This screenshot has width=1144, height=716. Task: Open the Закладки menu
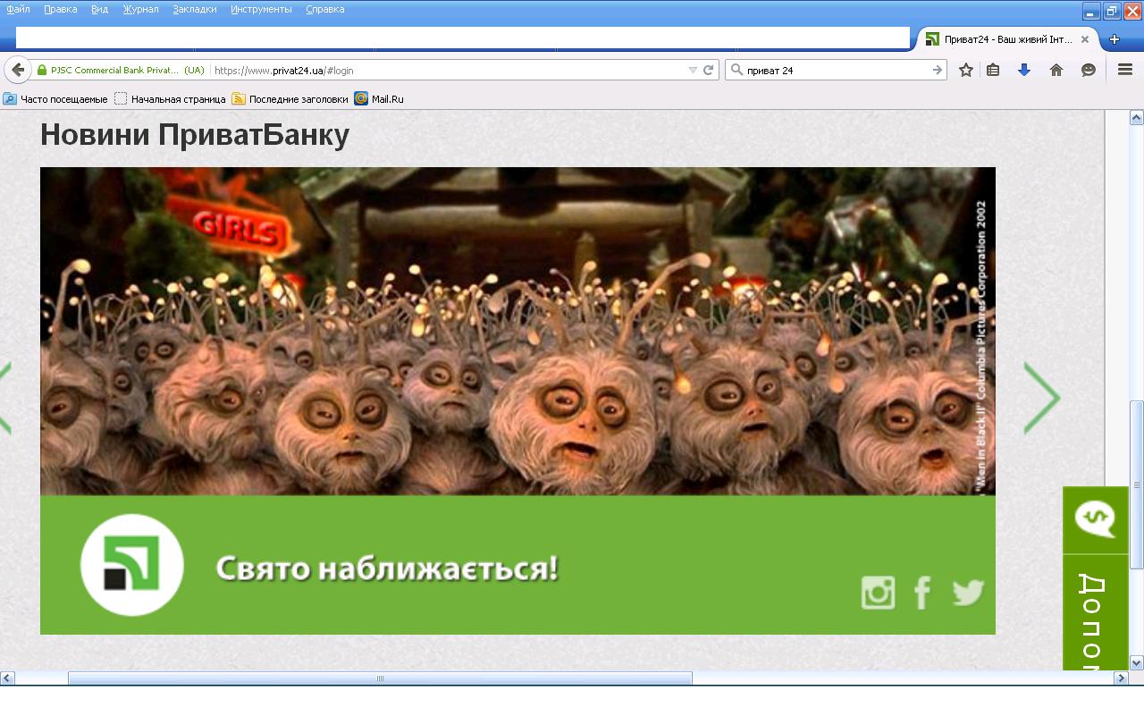[194, 9]
